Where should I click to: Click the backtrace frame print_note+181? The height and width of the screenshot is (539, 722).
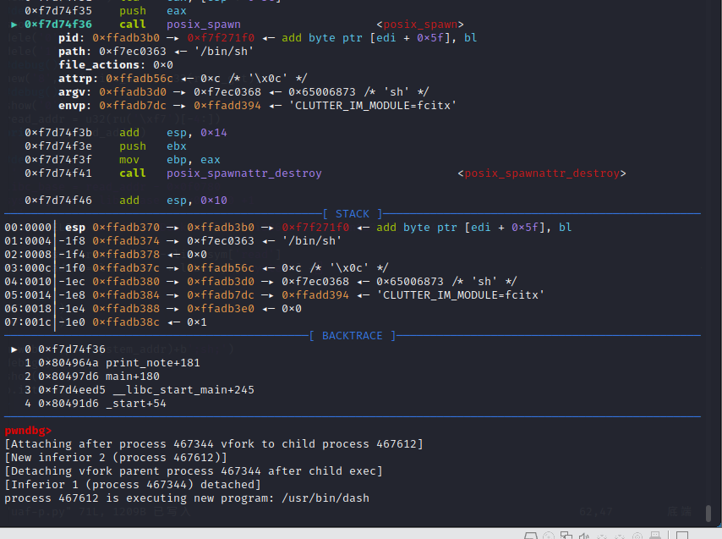tap(112, 363)
